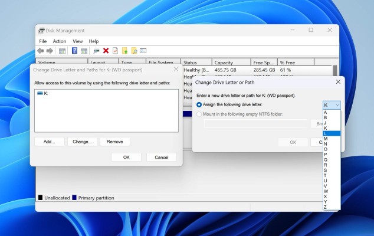The height and width of the screenshot is (236, 374).
Task: Click the Show/Hide Console Tree toolbar icon
Action: pos(62,51)
